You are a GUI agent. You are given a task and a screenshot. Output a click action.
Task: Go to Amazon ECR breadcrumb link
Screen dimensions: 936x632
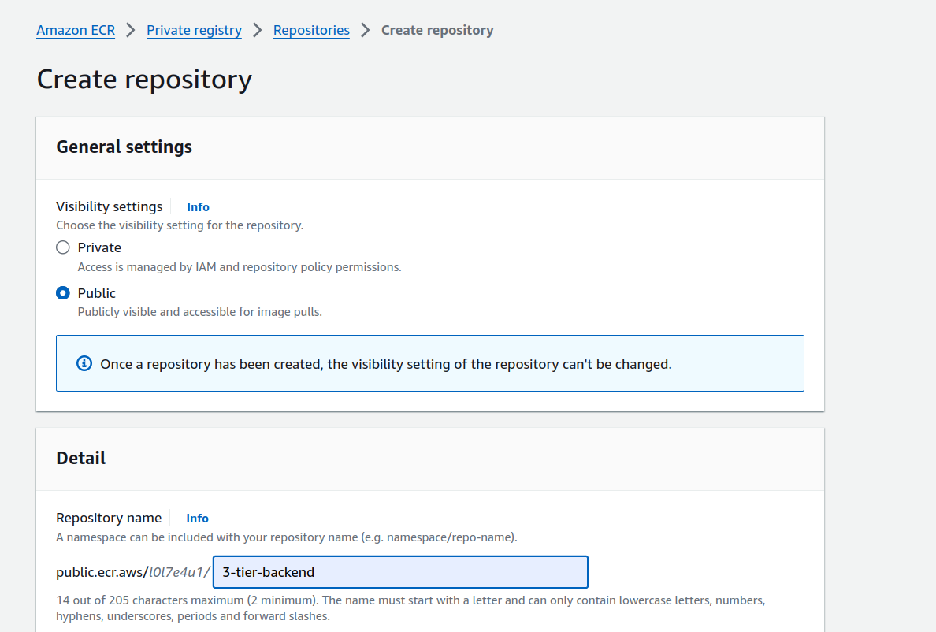tap(76, 30)
